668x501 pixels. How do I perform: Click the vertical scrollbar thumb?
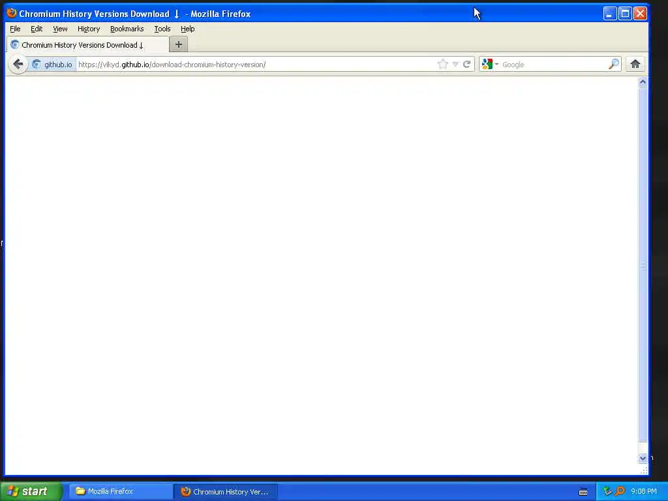[x=643, y=264]
